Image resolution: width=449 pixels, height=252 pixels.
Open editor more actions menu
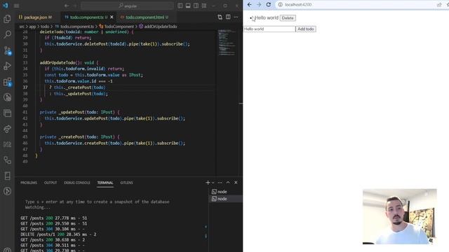236,17
